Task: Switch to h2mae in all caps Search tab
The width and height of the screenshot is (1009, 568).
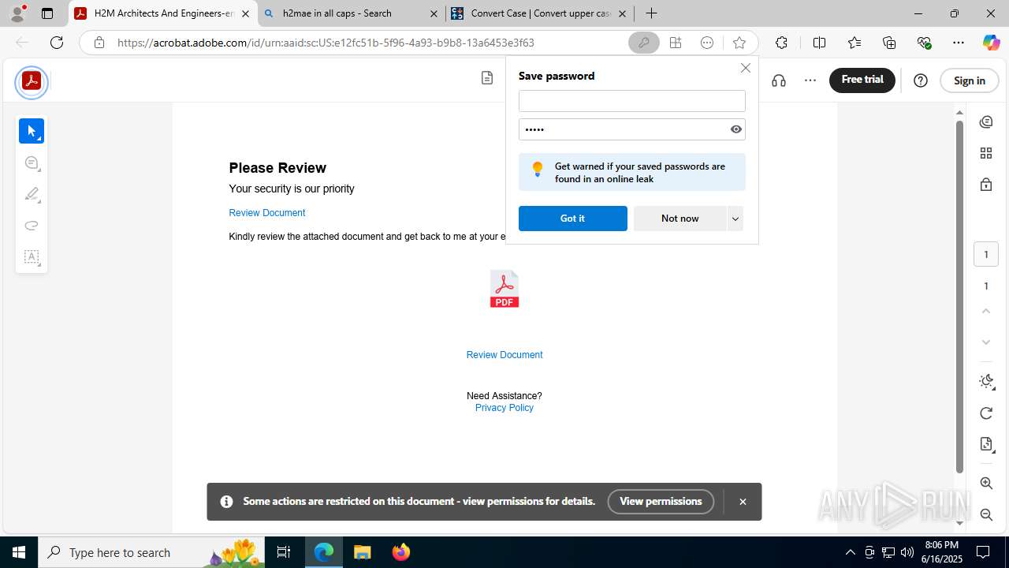Action: tap(351, 13)
